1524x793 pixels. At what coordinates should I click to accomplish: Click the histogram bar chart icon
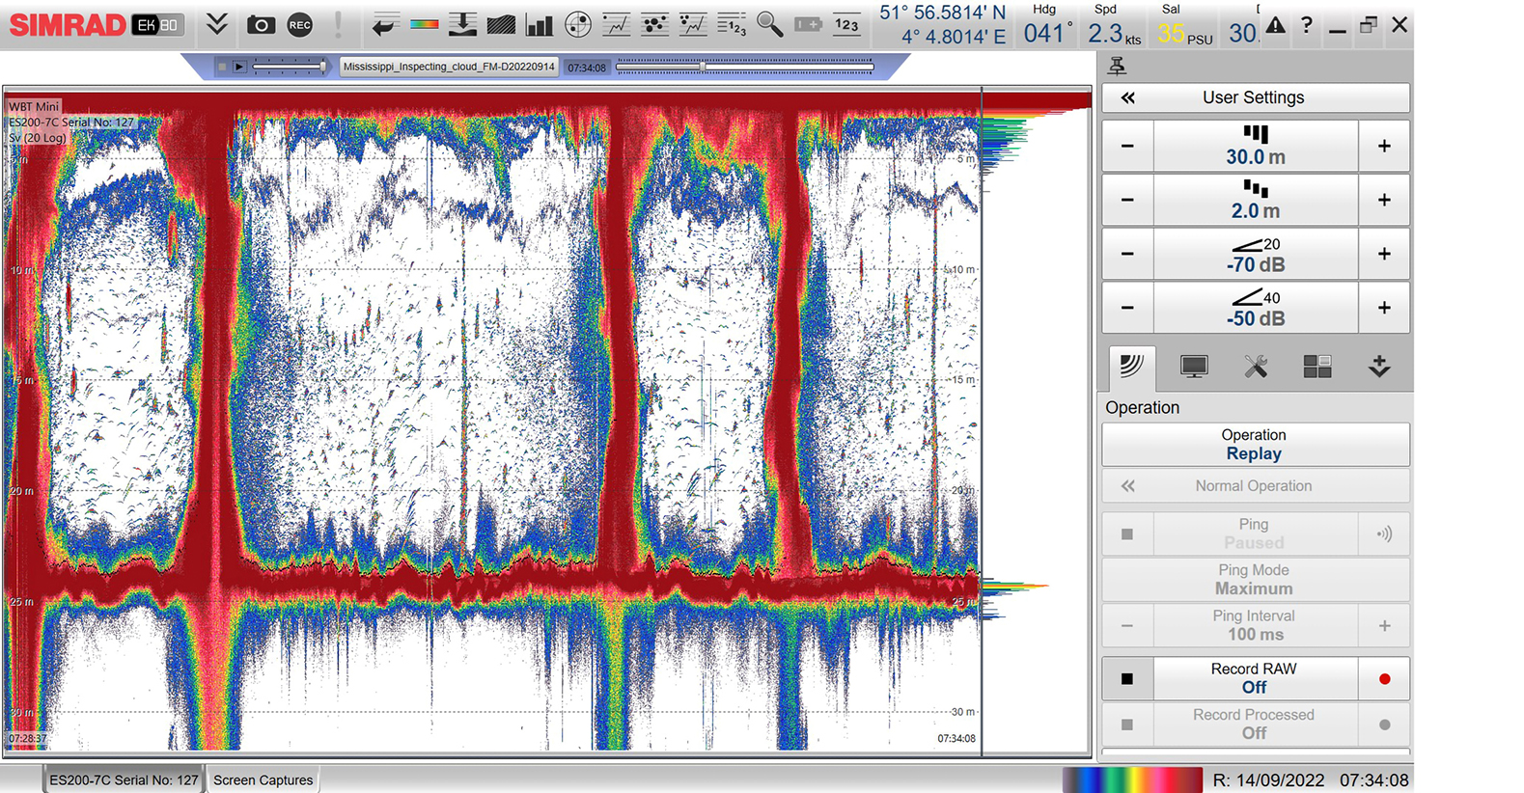click(x=539, y=25)
